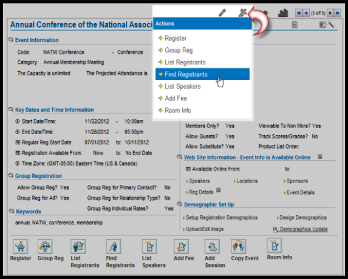Open Find Registrants icon in bottom bar
Image resolution: width=348 pixels, height=279 pixels.
pos(114,246)
